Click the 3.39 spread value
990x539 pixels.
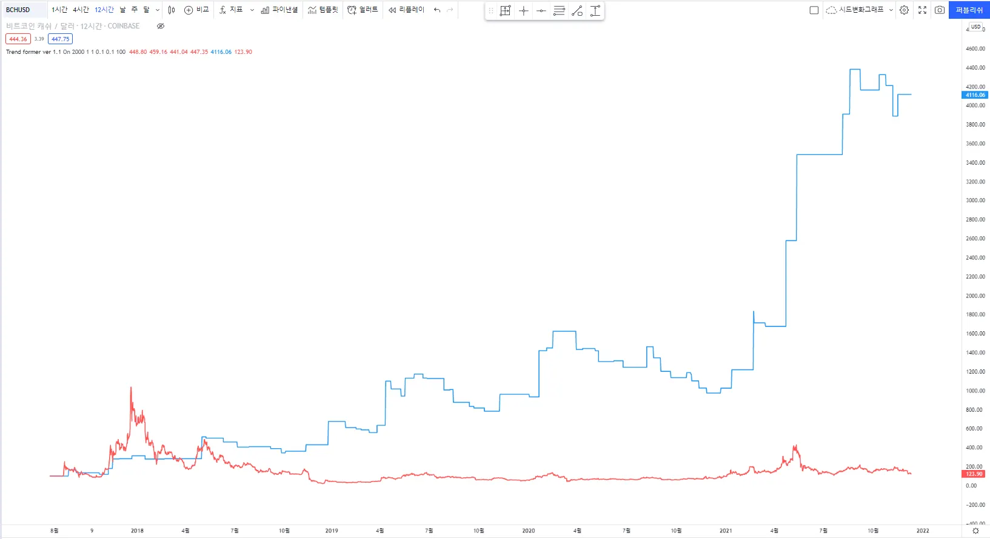pos(39,39)
